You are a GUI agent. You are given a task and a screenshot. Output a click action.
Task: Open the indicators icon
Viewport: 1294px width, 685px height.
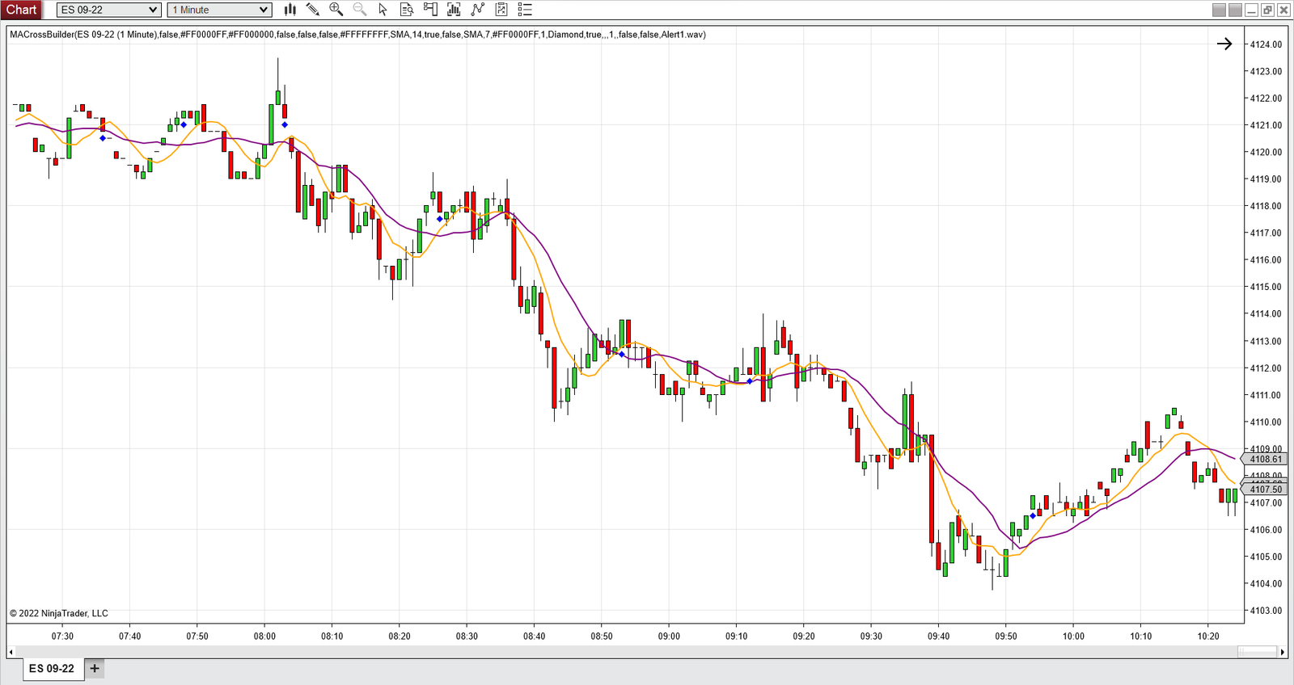pos(478,10)
